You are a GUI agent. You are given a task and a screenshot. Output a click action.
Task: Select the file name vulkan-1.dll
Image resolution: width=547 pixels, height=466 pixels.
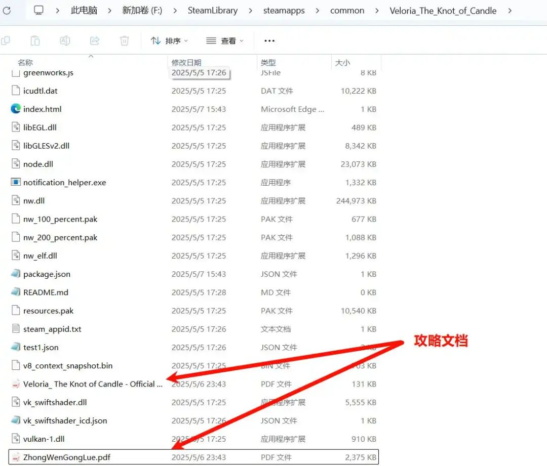44,439
